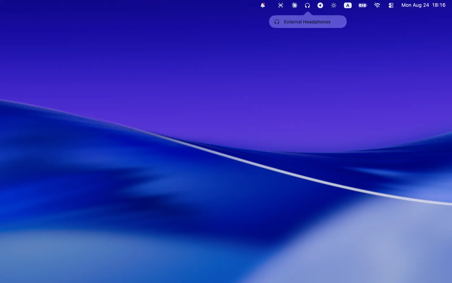Viewport: 452px width, 283px height.
Task: Click the date and time Mon Aug 24 18:16
Action: click(x=423, y=5)
